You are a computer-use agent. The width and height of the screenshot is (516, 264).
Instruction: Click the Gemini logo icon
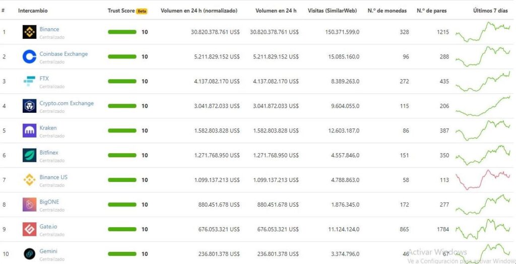click(x=29, y=254)
